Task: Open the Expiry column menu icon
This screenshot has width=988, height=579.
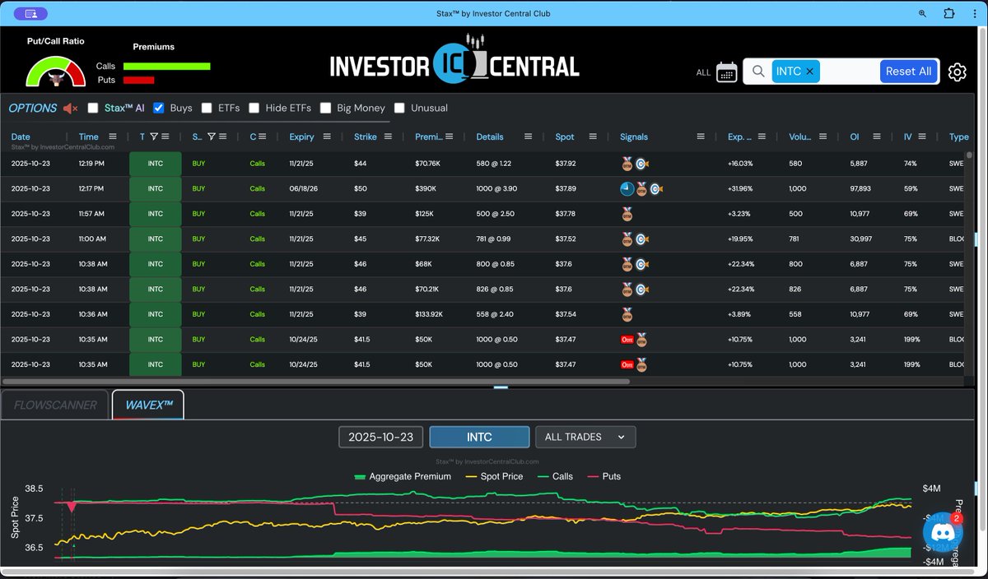Action: (328, 137)
